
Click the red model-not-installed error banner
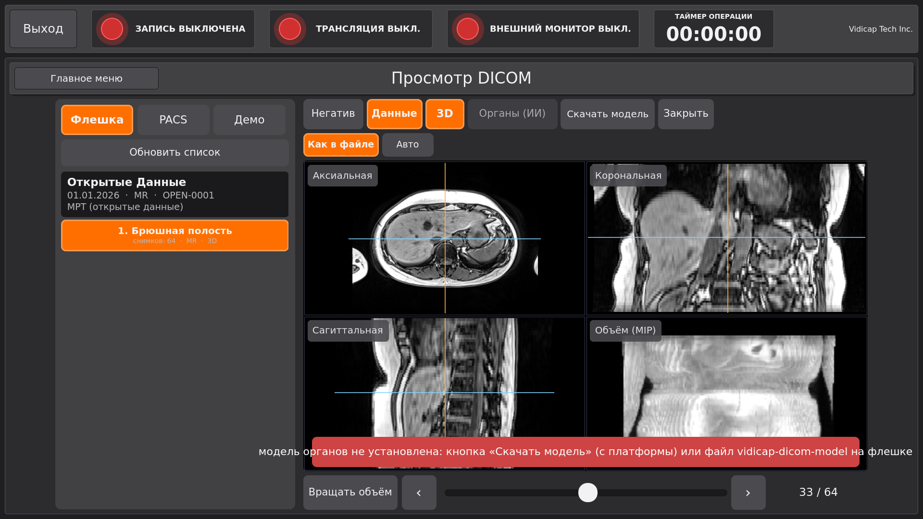586,452
